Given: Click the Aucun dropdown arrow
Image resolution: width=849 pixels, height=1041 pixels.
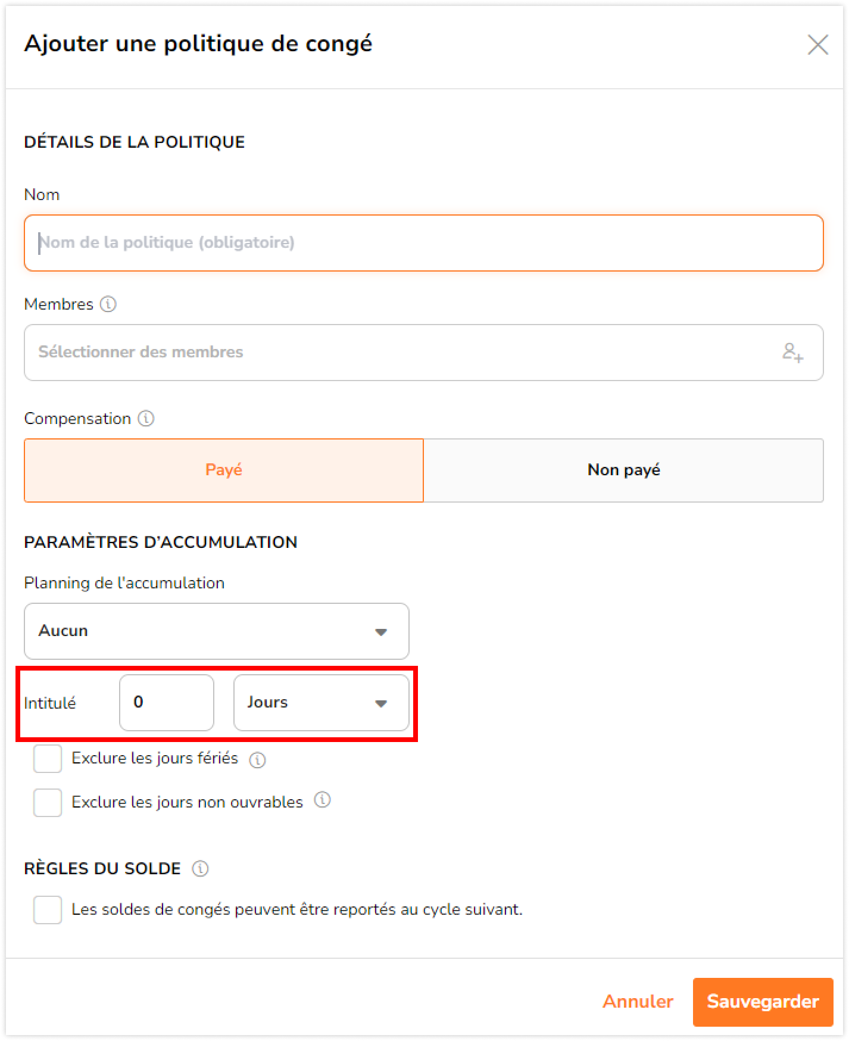Looking at the screenshot, I should 381,632.
